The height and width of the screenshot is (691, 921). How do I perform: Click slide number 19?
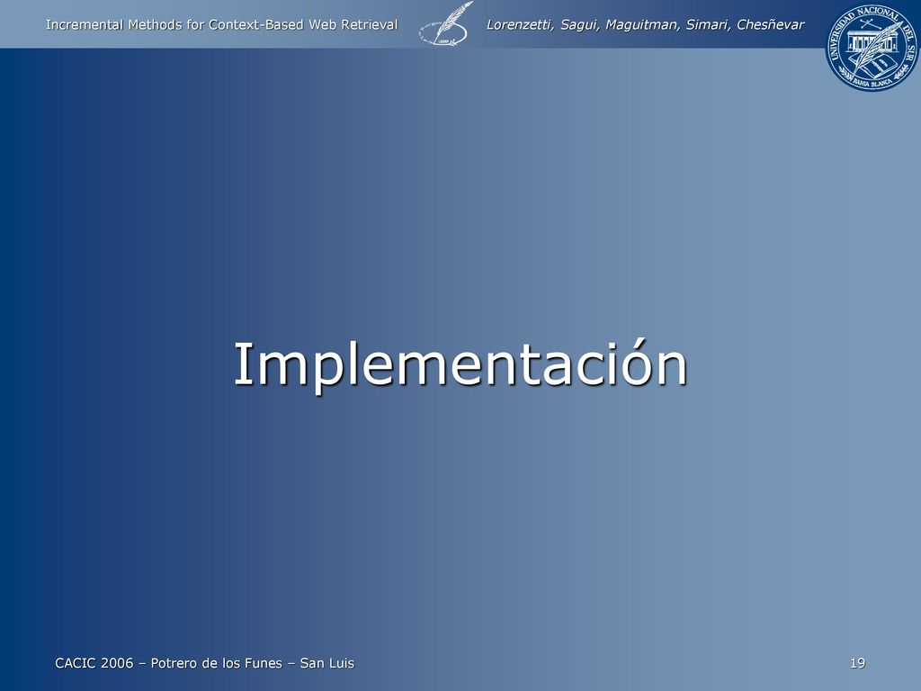pyautogui.click(x=857, y=663)
